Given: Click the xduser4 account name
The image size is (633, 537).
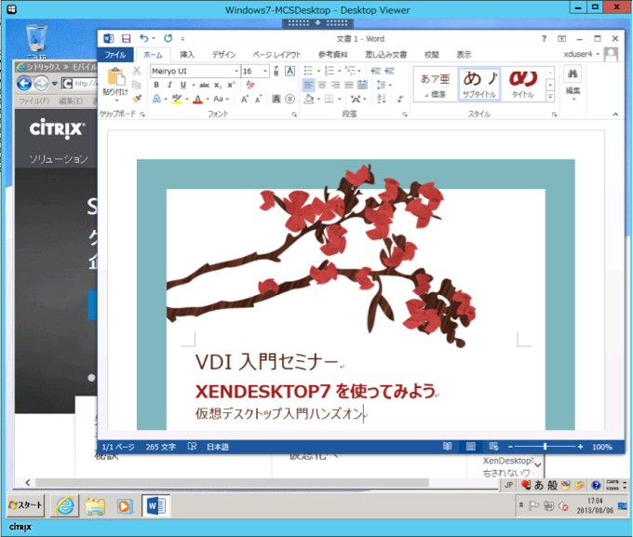Looking at the screenshot, I should point(578,54).
